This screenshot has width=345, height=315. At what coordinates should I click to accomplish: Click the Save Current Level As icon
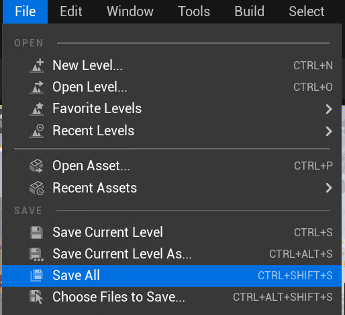click(36, 254)
